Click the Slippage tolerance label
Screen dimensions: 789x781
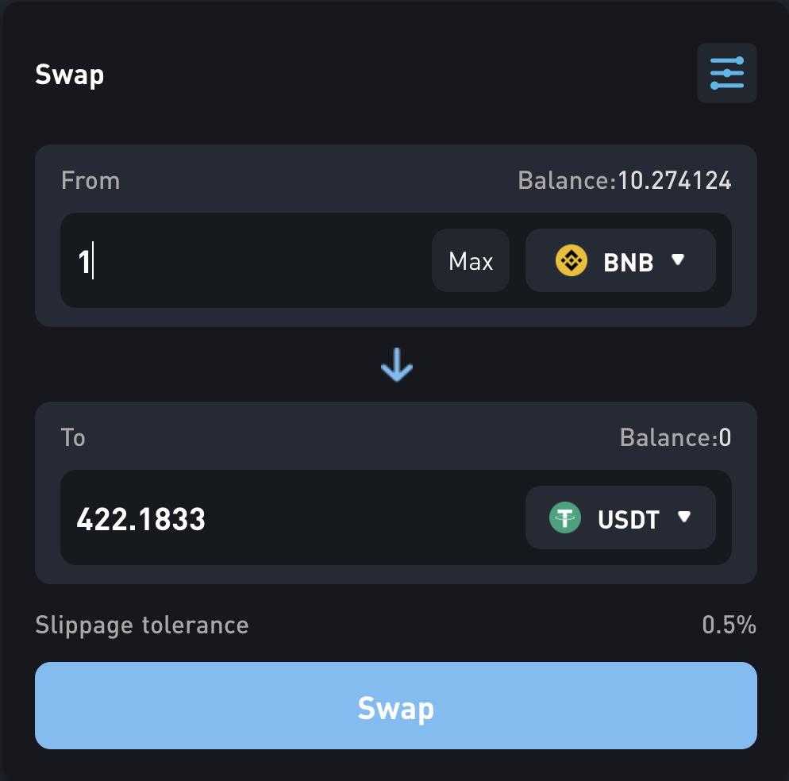tap(142, 625)
